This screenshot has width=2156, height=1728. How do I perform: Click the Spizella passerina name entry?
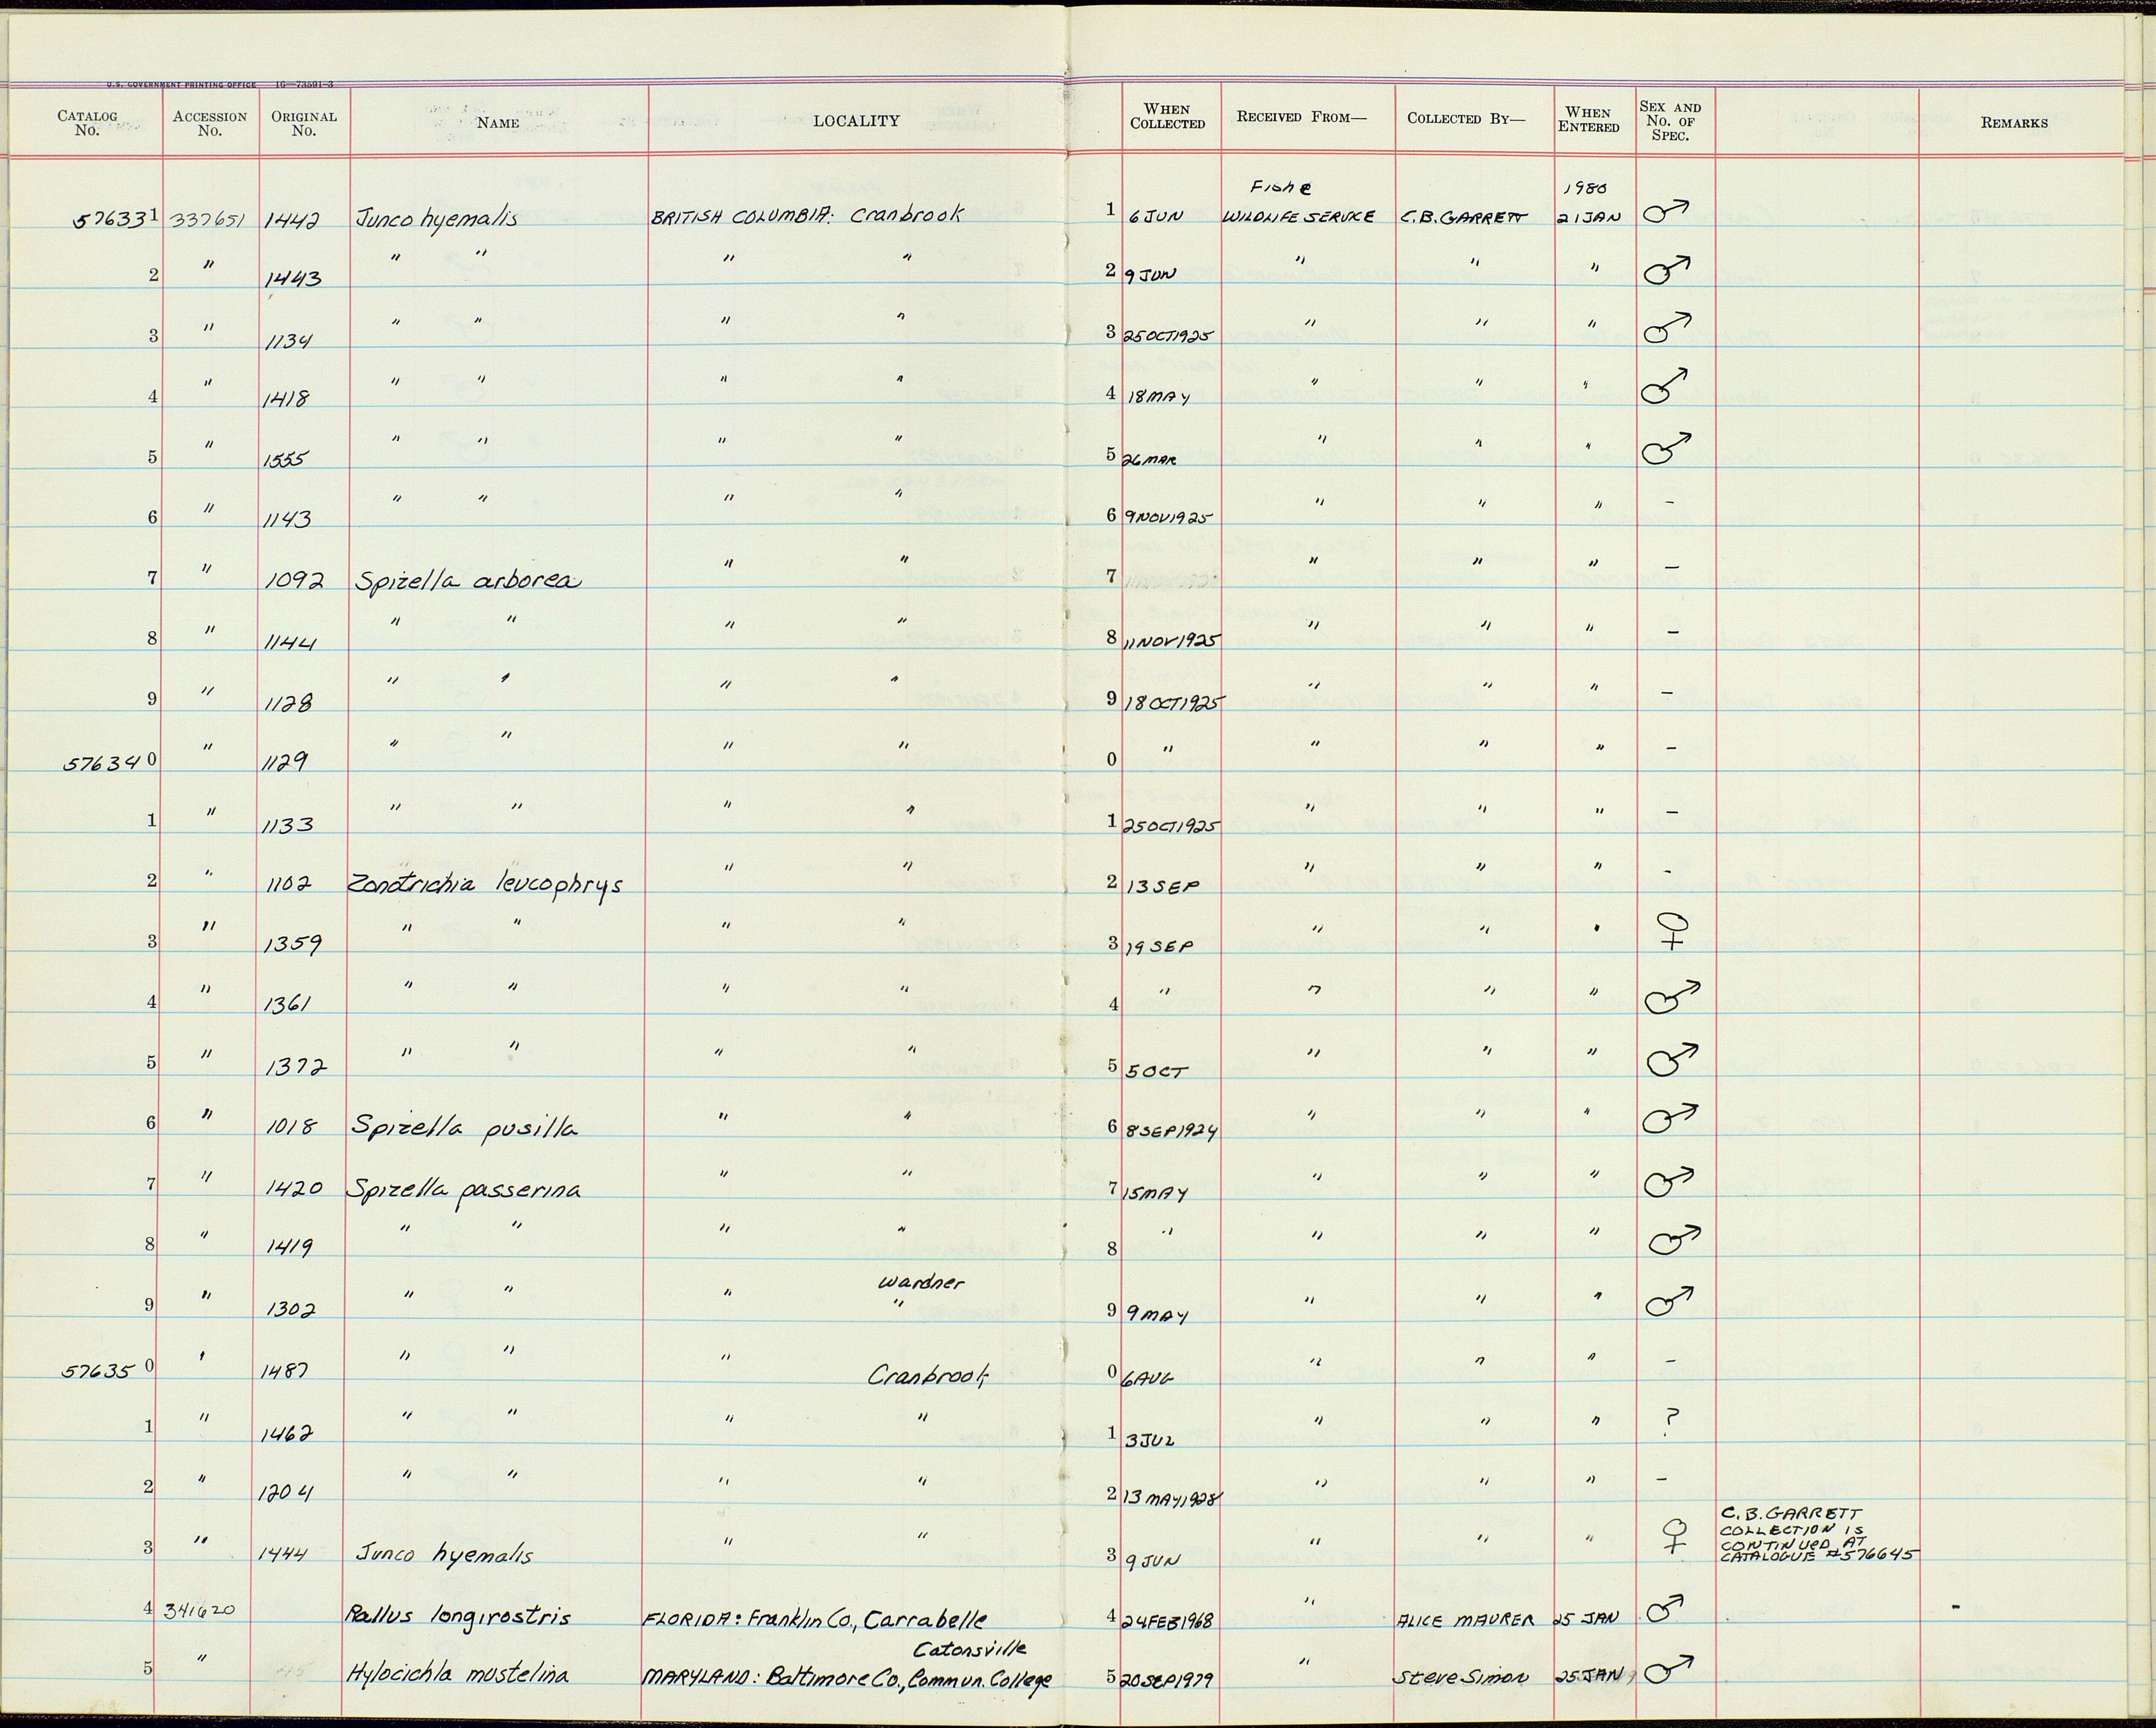click(x=463, y=1189)
